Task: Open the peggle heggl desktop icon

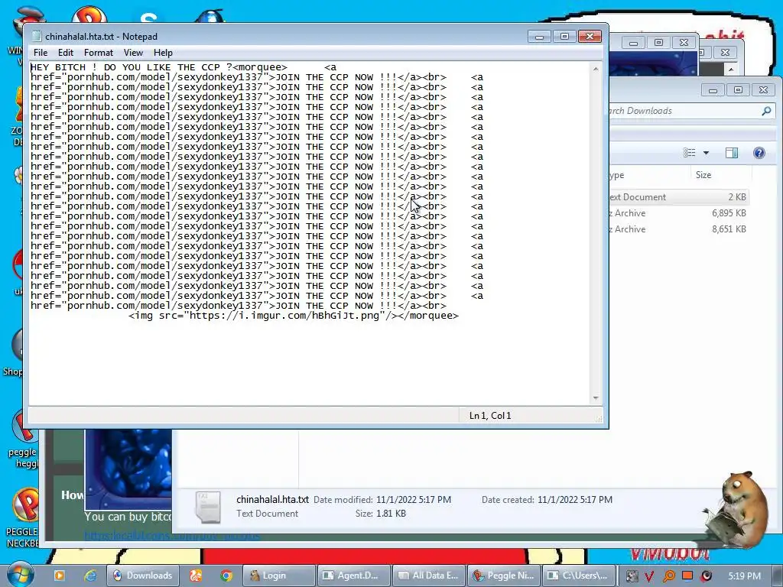Action: point(23,439)
